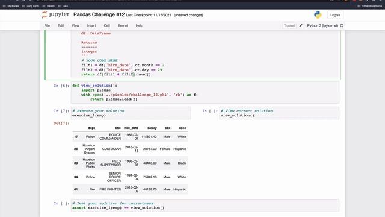
Task: Click the filt1 month == 2 code line
Action: click(x=123, y=65)
